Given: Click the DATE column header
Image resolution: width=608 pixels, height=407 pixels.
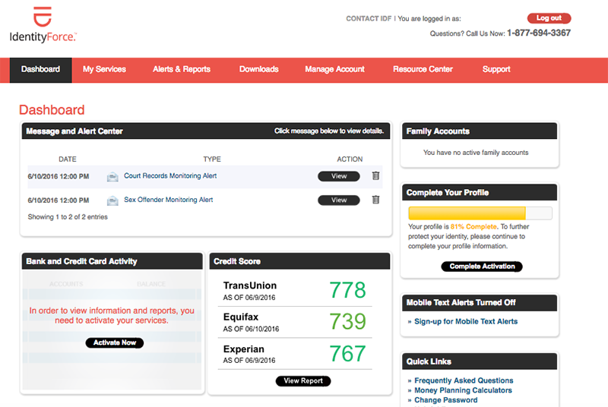Looking at the screenshot, I should pos(68,159).
